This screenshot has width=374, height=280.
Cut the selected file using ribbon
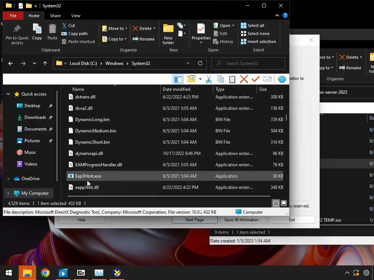coord(68,26)
